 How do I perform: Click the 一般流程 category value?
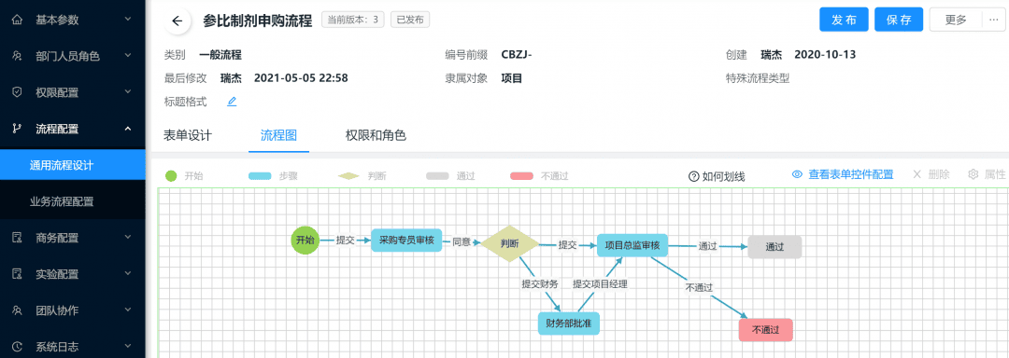pyautogui.click(x=220, y=54)
